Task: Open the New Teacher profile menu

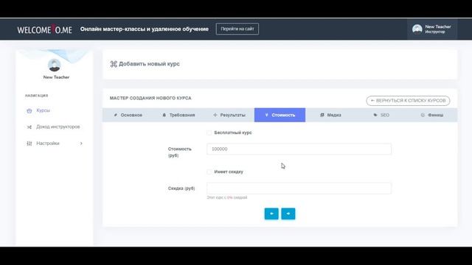Action: (432, 29)
